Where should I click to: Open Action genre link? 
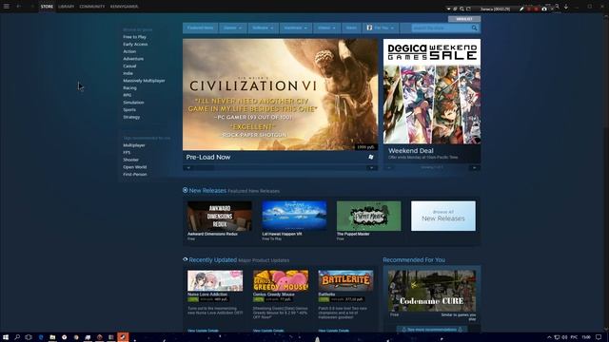click(129, 51)
